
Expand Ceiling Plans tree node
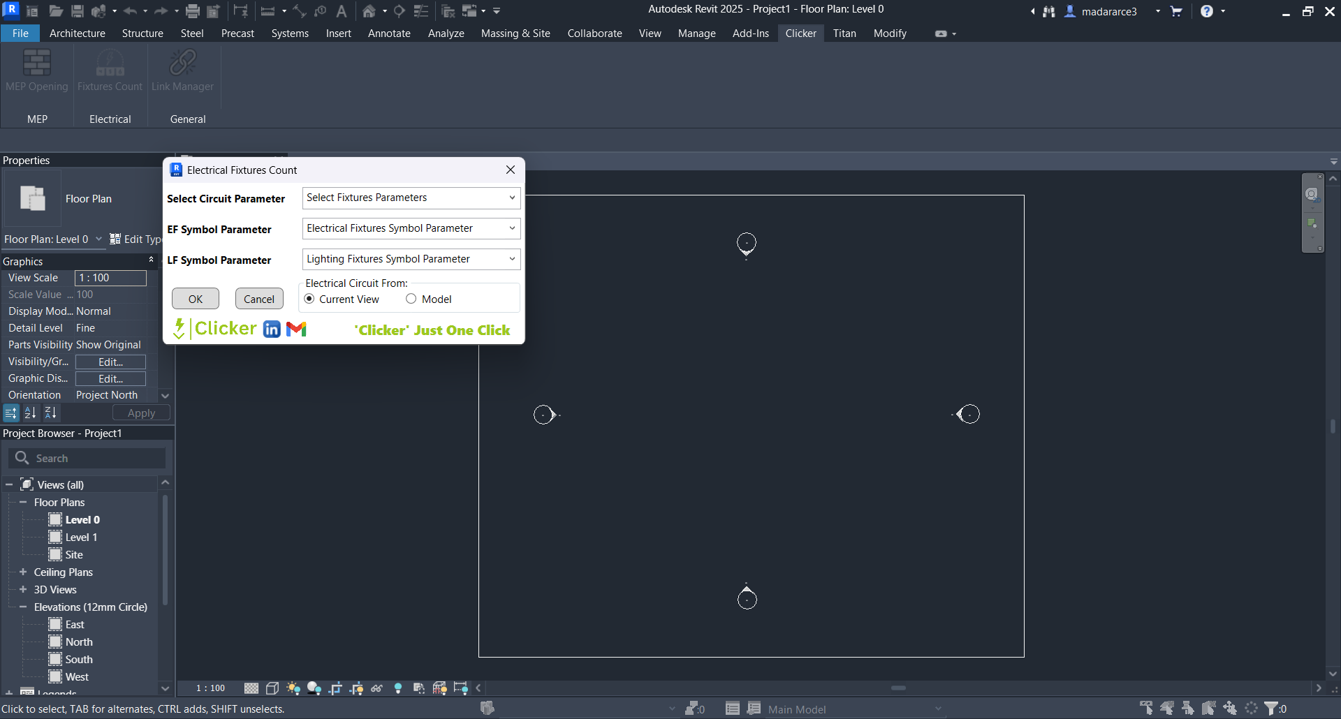click(x=23, y=572)
